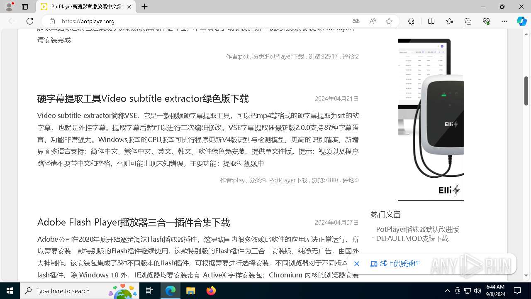Open Microsoft Edge from taskbar
The height and width of the screenshot is (299, 531).
point(171,291)
